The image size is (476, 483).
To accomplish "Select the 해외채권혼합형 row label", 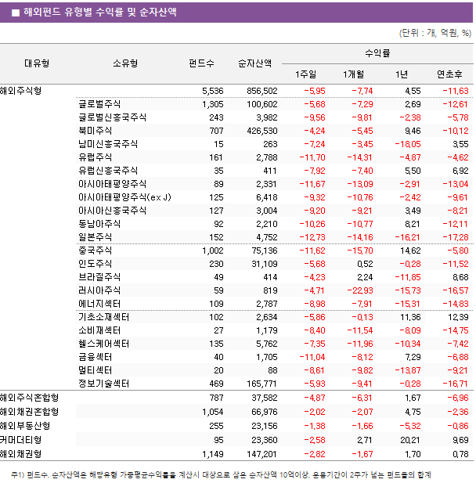I will pyautogui.click(x=29, y=412).
